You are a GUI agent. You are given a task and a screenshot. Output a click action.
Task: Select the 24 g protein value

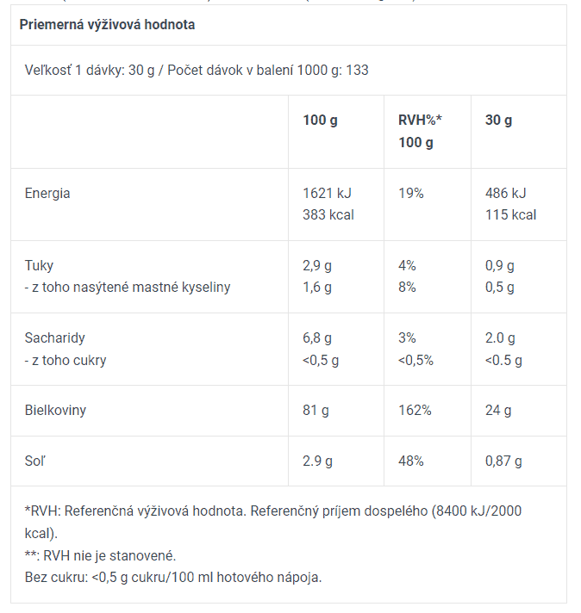(x=498, y=410)
